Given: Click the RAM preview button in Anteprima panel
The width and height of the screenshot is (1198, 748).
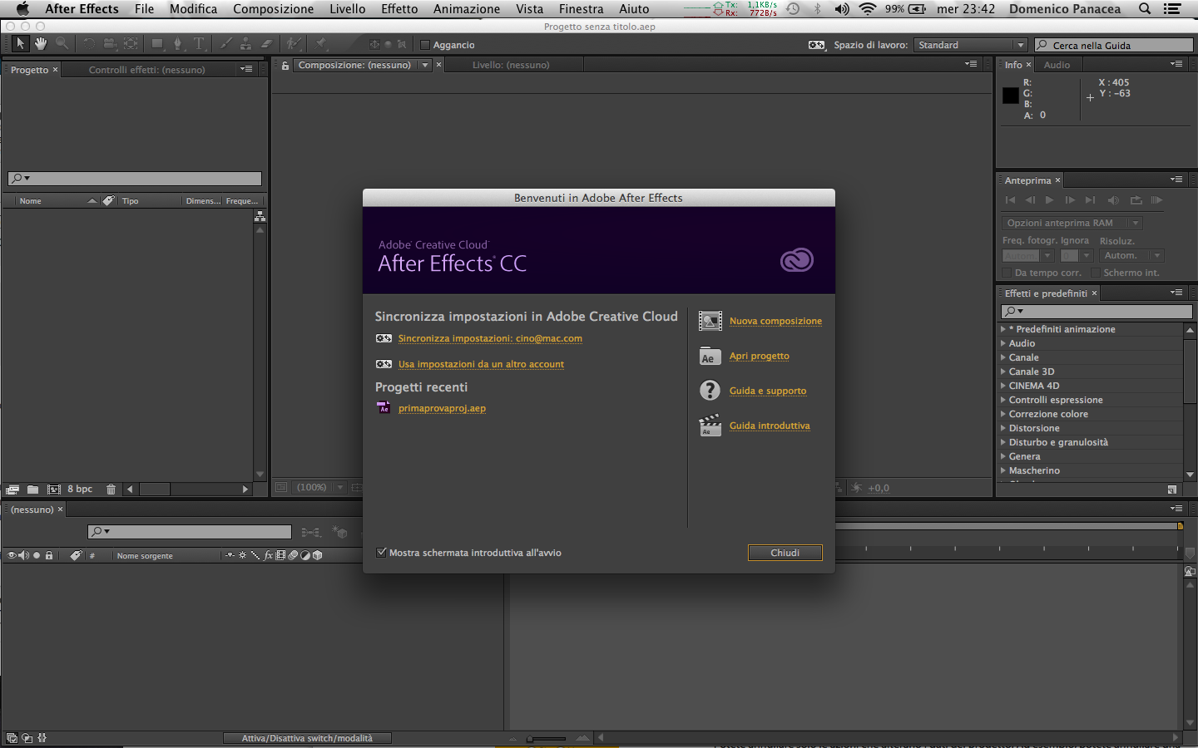Looking at the screenshot, I should (x=1156, y=200).
